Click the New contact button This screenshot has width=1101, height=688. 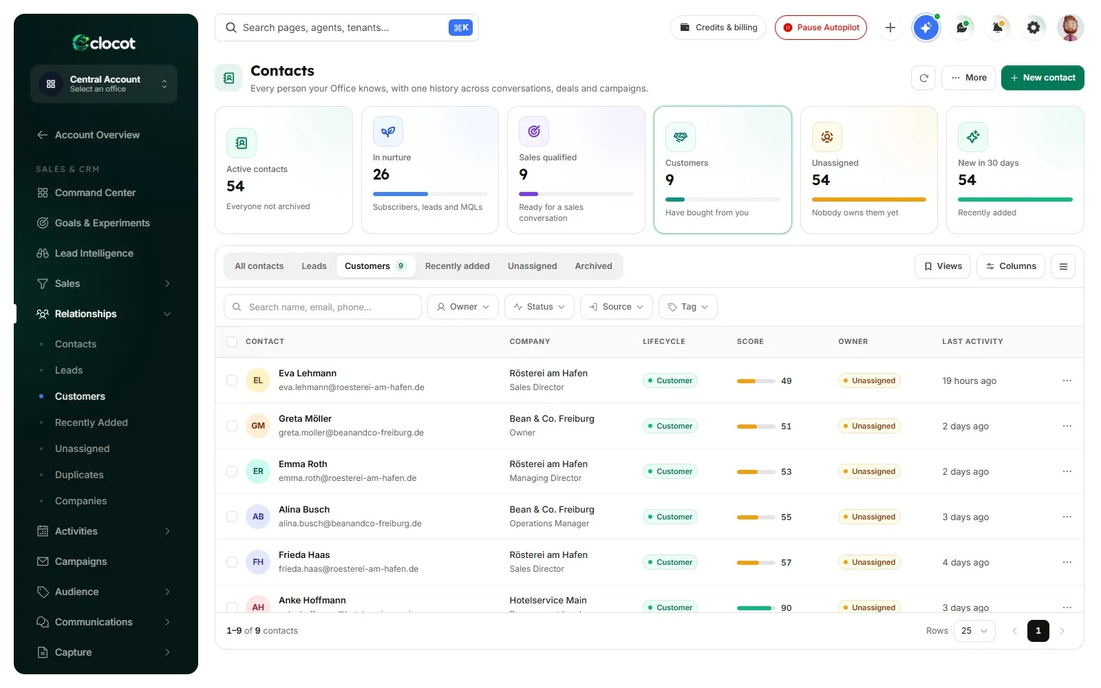click(x=1043, y=78)
